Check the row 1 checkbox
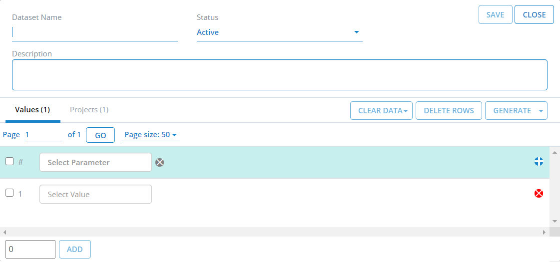This screenshot has height=262, width=560. pyautogui.click(x=9, y=193)
